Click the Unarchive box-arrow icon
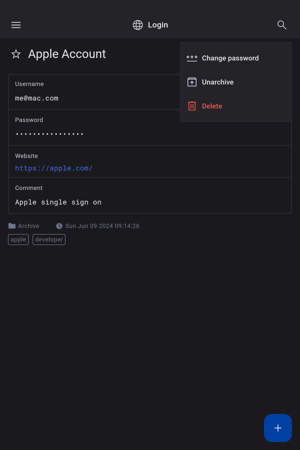 tap(192, 82)
